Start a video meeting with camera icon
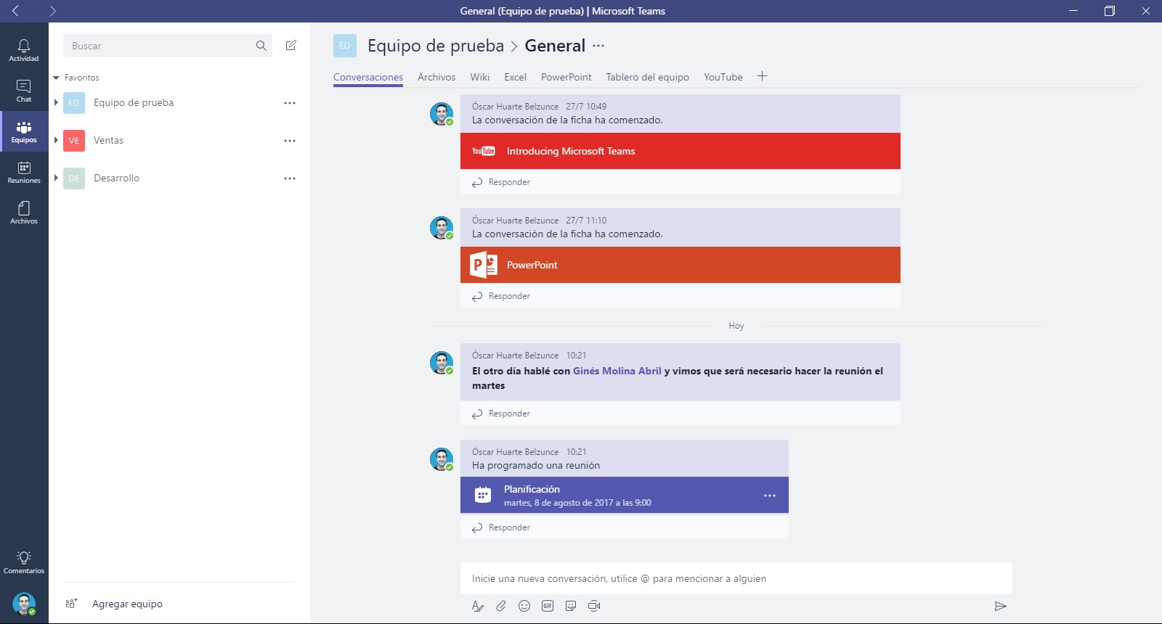The height and width of the screenshot is (624, 1162). (x=594, y=606)
